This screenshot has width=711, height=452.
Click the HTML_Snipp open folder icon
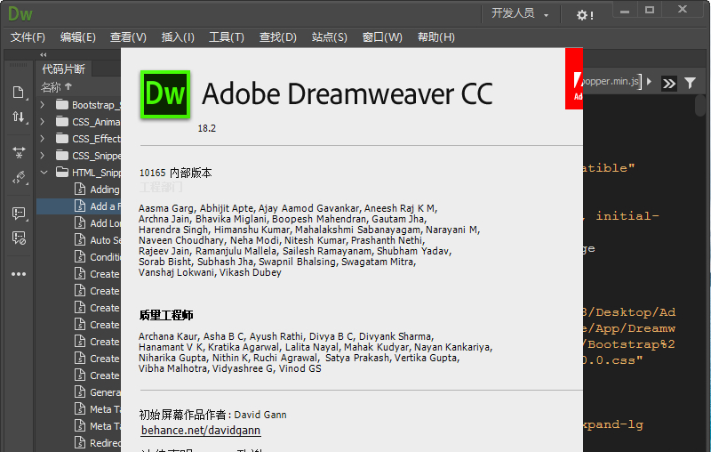(x=62, y=172)
